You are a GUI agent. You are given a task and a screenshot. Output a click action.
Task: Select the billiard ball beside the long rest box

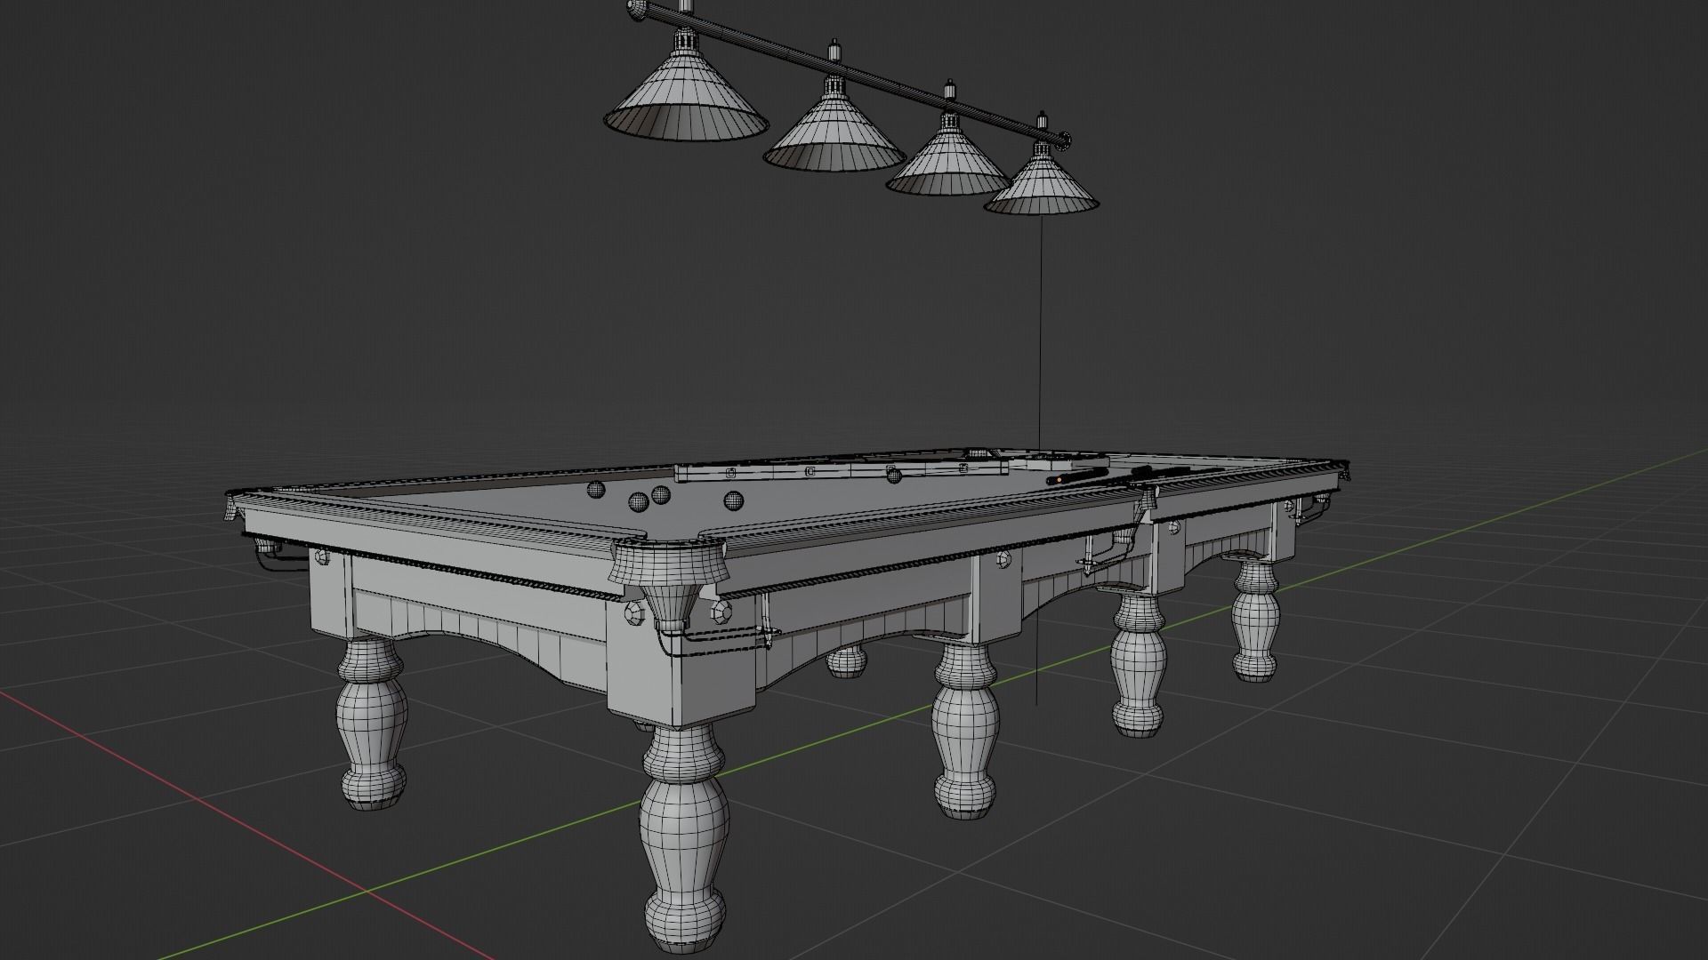894,476
